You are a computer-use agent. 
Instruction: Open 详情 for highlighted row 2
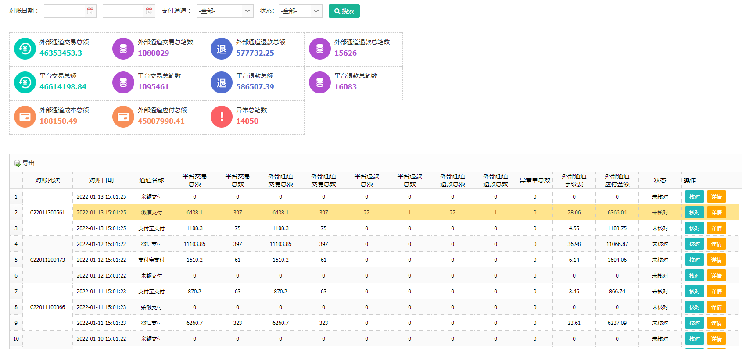pos(717,212)
